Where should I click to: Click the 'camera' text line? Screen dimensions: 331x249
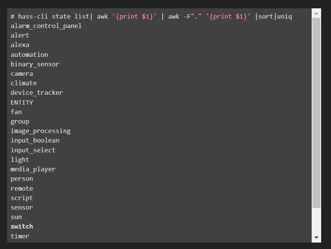tap(22, 74)
